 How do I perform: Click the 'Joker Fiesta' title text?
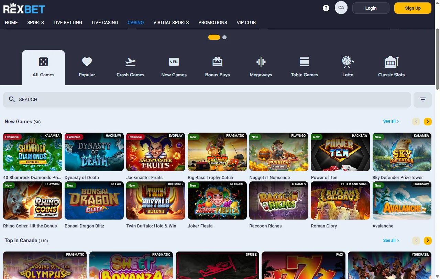pyautogui.click(x=200, y=226)
